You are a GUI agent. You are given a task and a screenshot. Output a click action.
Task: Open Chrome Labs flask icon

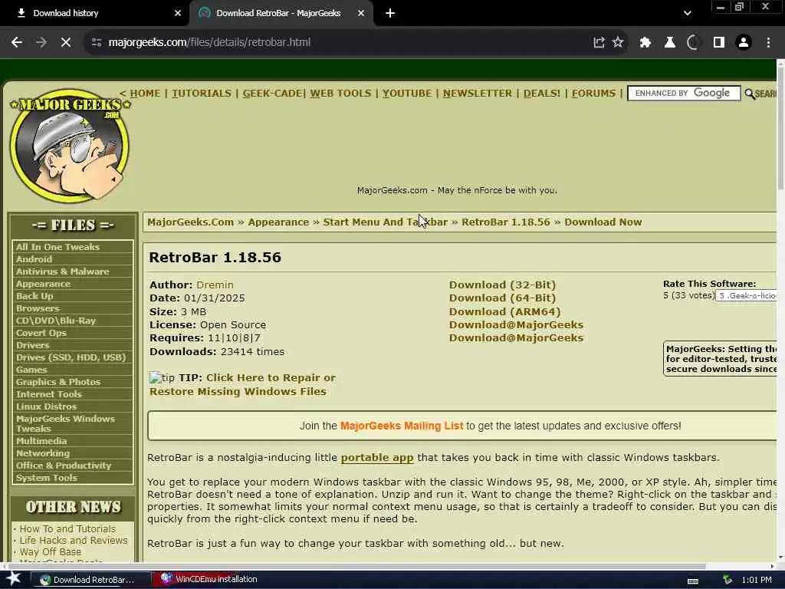click(x=670, y=43)
